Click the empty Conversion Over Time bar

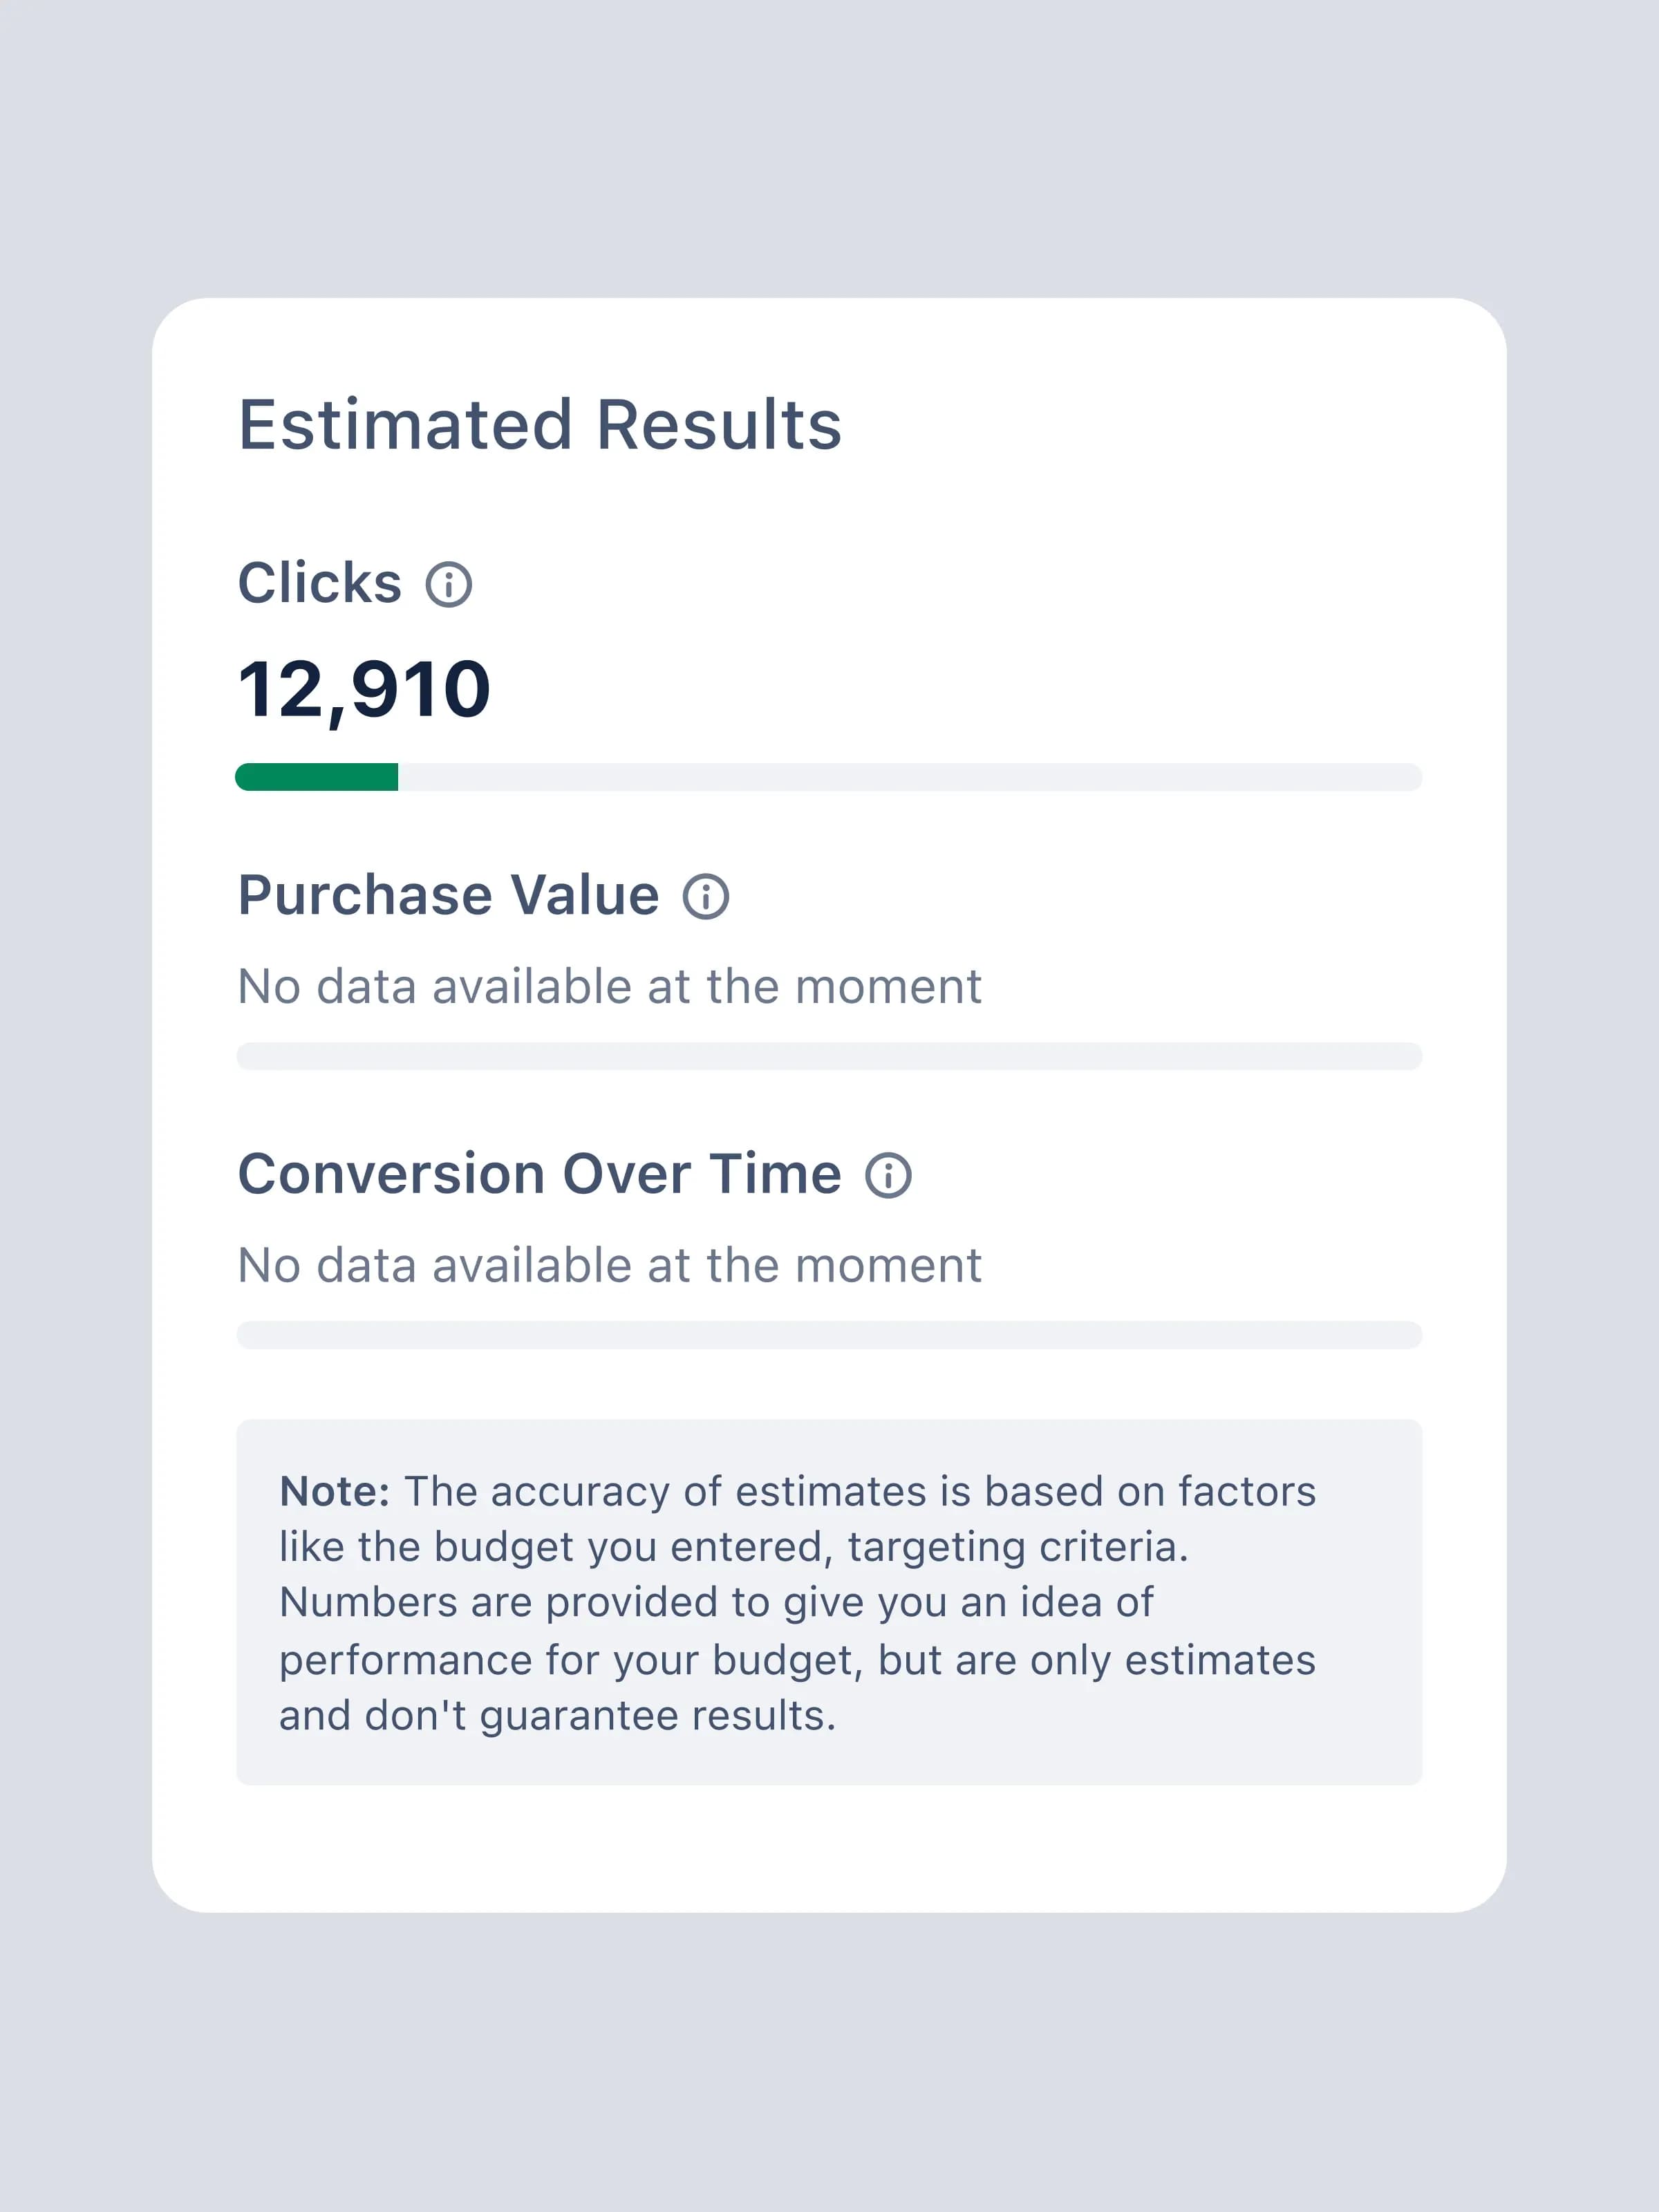click(x=829, y=1335)
